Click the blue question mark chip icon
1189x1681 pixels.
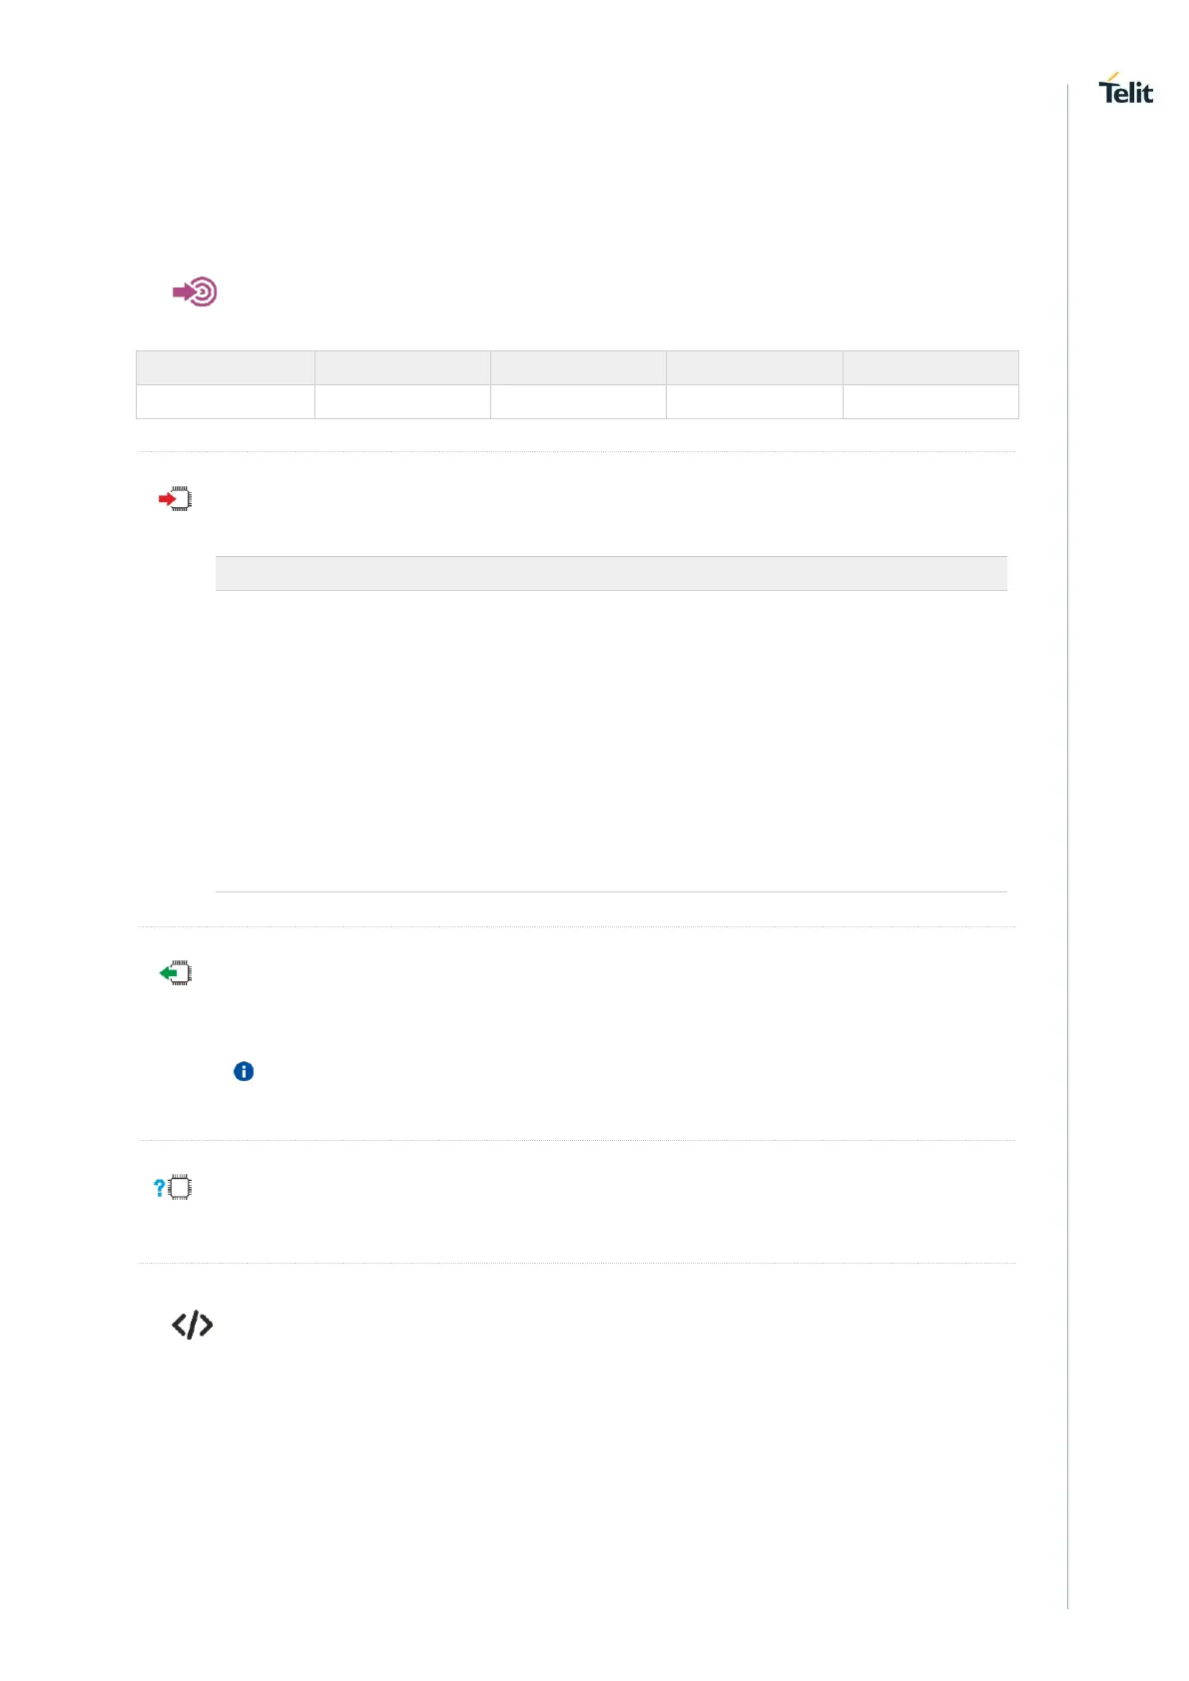tap(174, 1187)
